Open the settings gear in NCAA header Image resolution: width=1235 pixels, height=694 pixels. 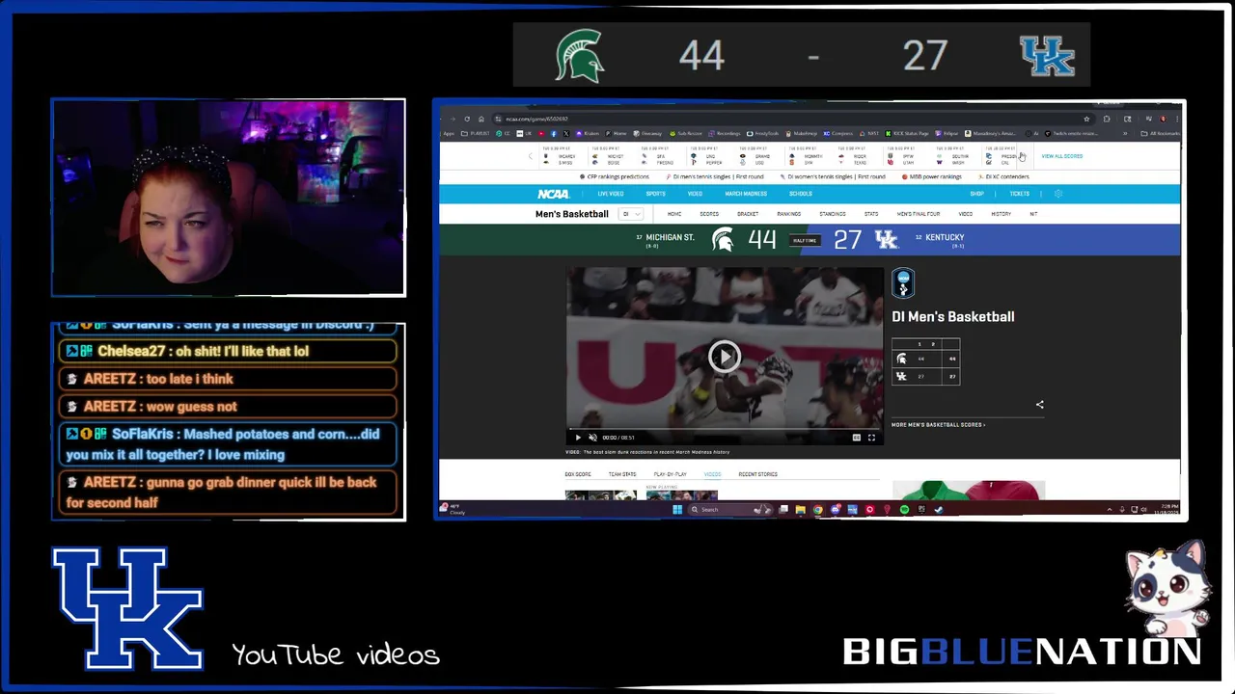[x=1058, y=194]
